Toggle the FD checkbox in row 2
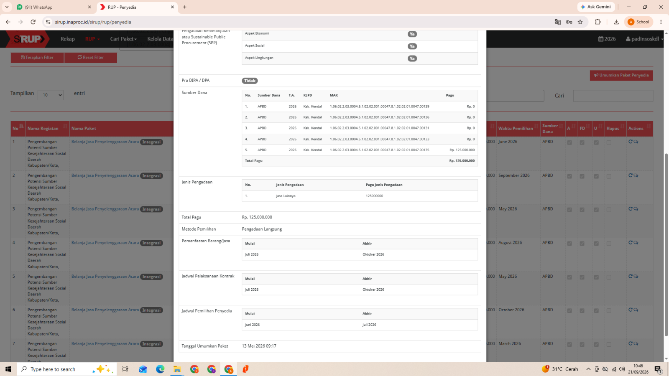 click(x=582, y=176)
